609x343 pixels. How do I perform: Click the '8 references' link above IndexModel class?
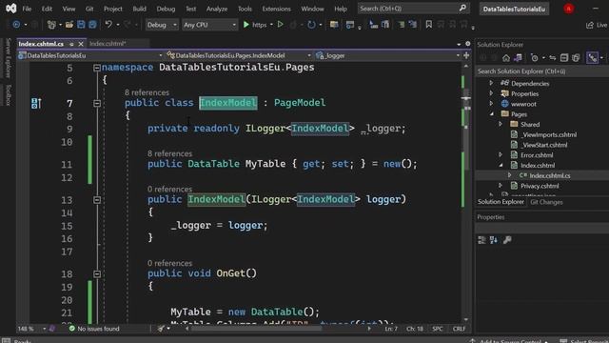(x=147, y=92)
